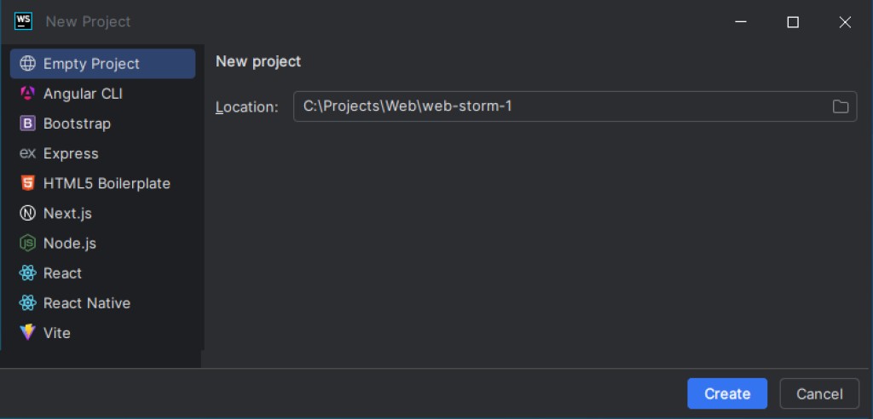Click the Angular CLI icon

(28, 94)
